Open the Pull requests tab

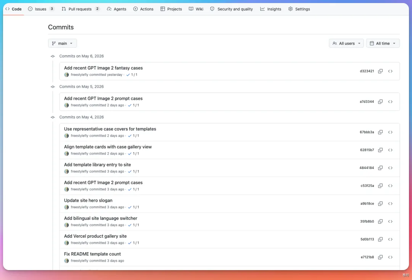[x=80, y=9]
